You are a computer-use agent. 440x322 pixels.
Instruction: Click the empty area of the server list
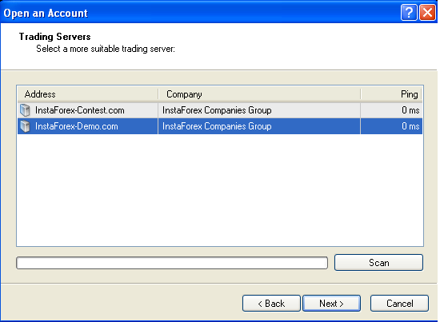click(220, 190)
